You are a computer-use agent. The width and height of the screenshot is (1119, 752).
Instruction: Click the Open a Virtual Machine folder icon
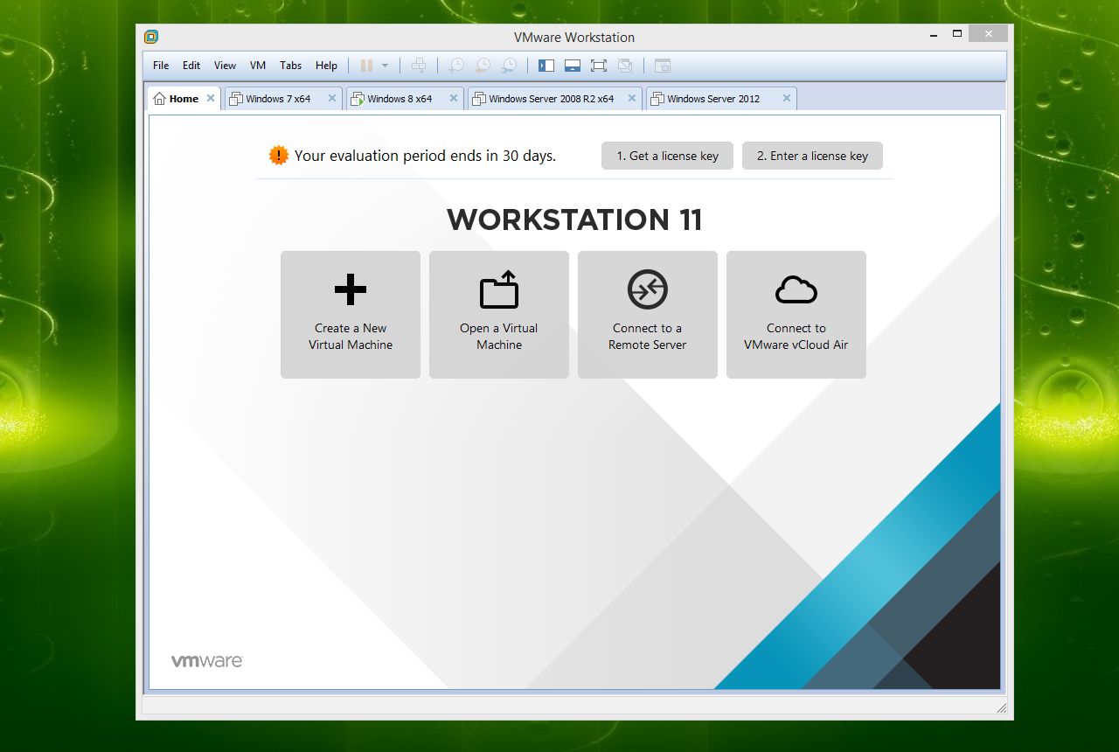tap(499, 289)
